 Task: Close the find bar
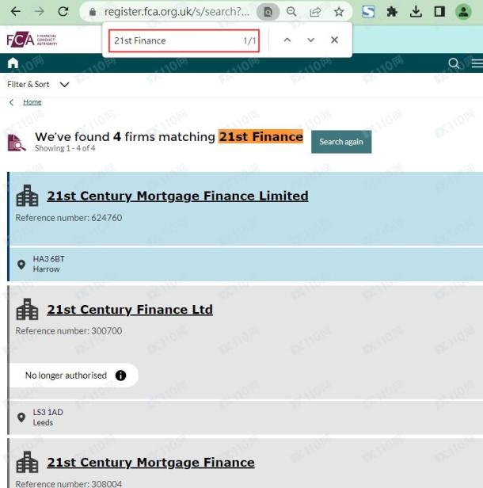click(334, 40)
